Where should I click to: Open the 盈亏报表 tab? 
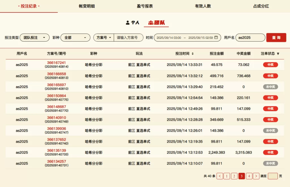tap(145, 6)
